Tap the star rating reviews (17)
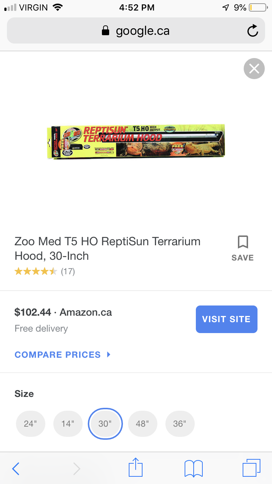 [x=45, y=271]
